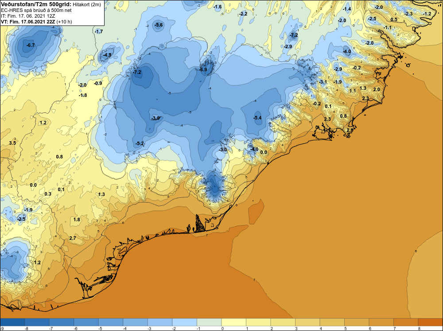Select the 'EC-HRES spá brúuð á 500m net' line
The image size is (443, 331).
coord(36,10)
